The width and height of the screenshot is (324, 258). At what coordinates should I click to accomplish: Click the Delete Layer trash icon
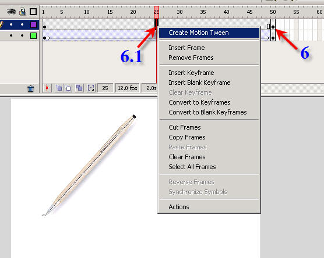(x=30, y=88)
